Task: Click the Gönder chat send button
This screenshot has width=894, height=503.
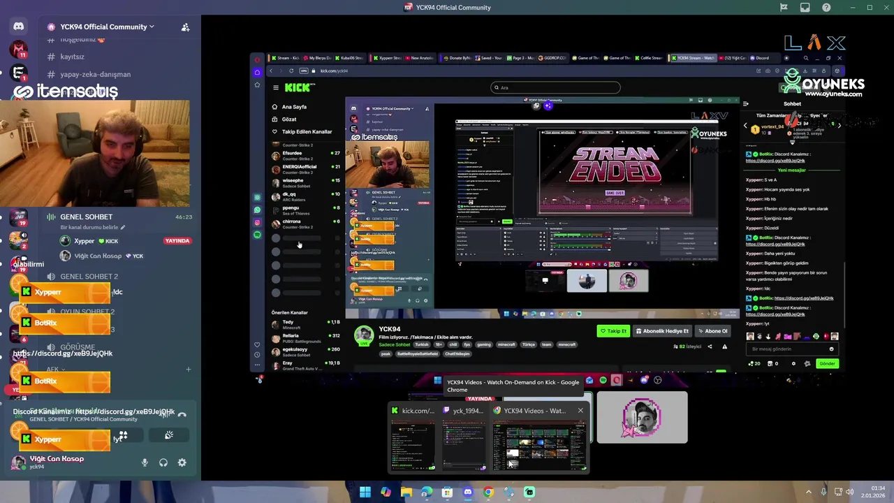Action: [827, 363]
